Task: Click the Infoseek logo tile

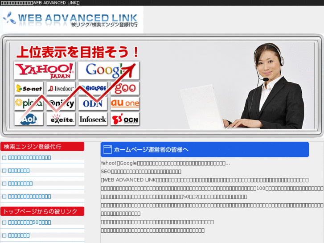Action: click(93, 119)
